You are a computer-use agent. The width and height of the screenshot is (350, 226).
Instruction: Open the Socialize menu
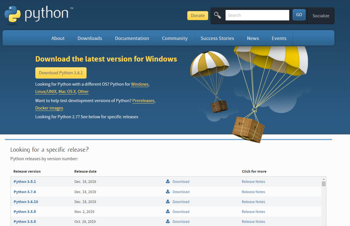click(321, 16)
